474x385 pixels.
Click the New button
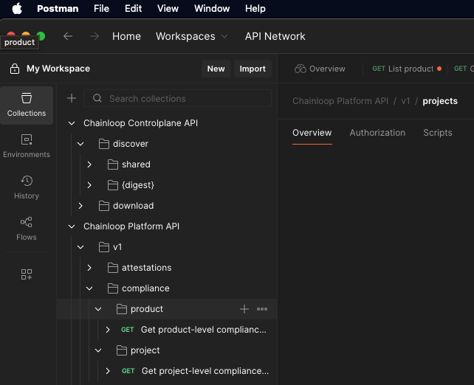(x=216, y=69)
